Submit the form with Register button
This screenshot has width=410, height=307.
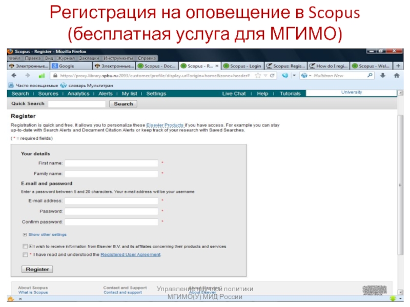(x=37, y=269)
